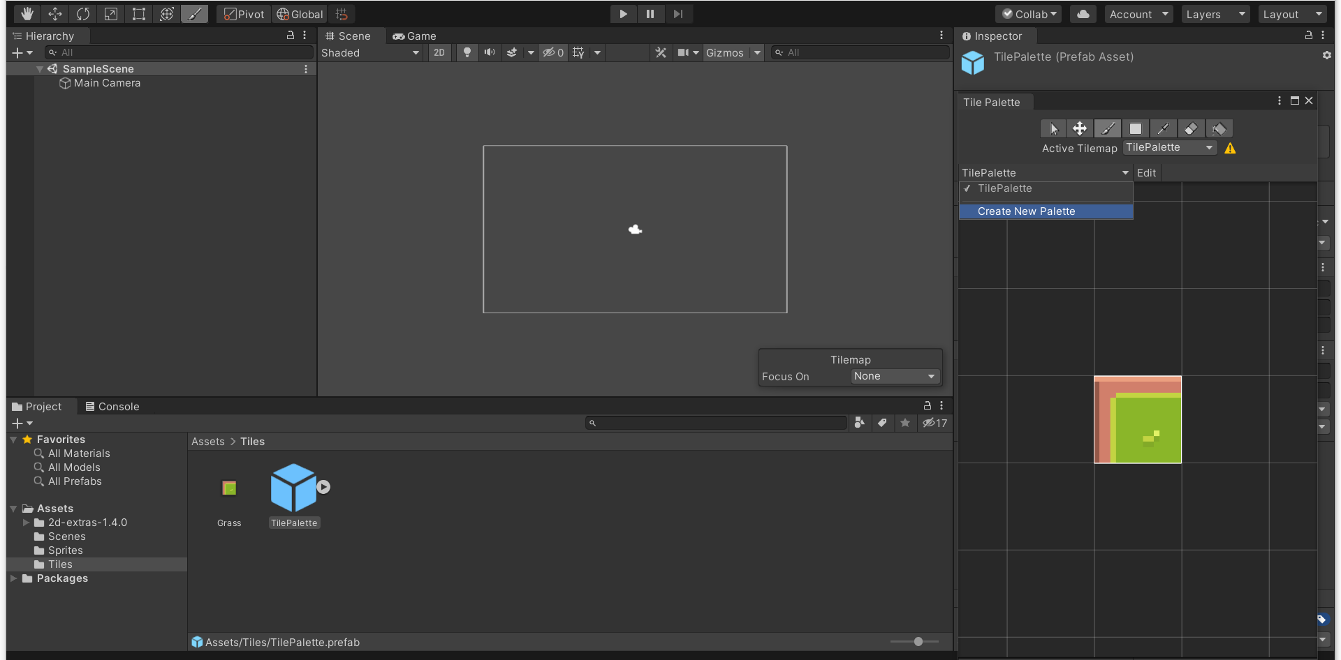Open Hierarchy panel three-dot menu
The image size is (1341, 660).
305,35
